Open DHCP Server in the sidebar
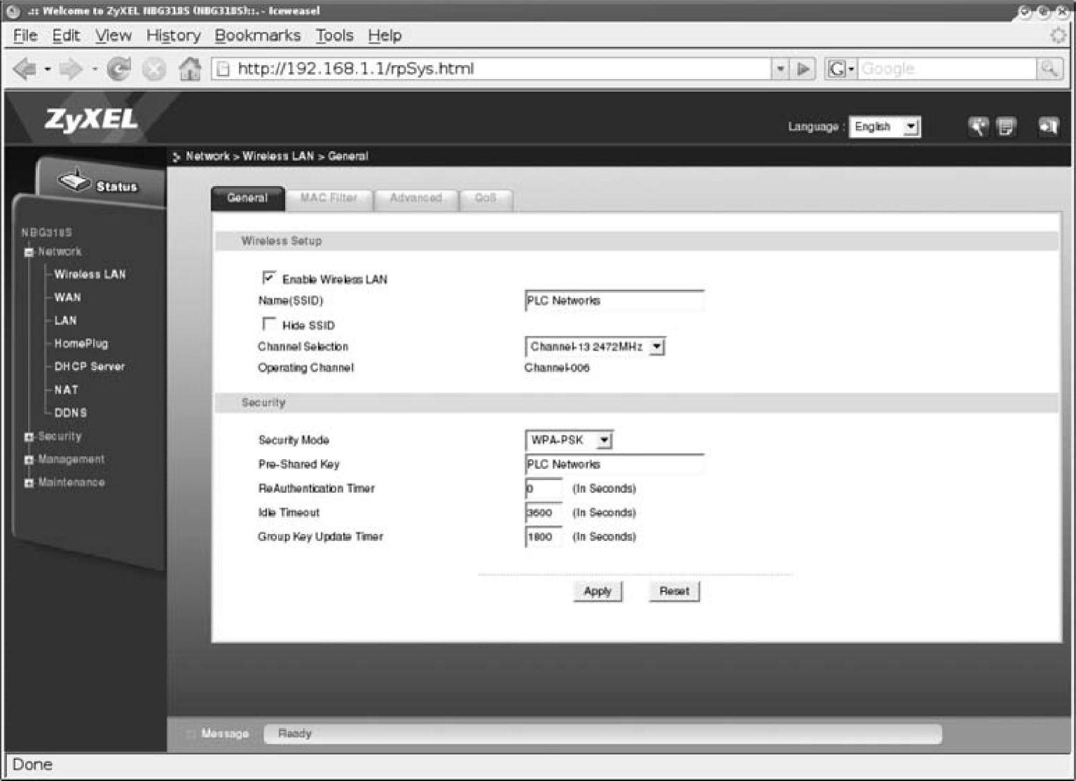The image size is (1076, 781). [89, 367]
